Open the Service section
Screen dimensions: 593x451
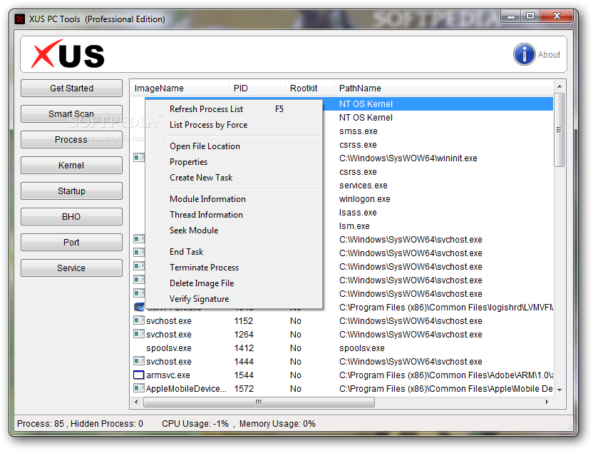point(71,268)
